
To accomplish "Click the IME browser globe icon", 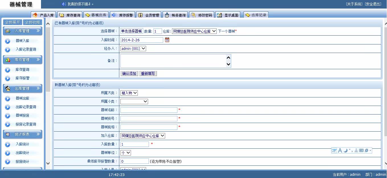I will click(366, 150).
